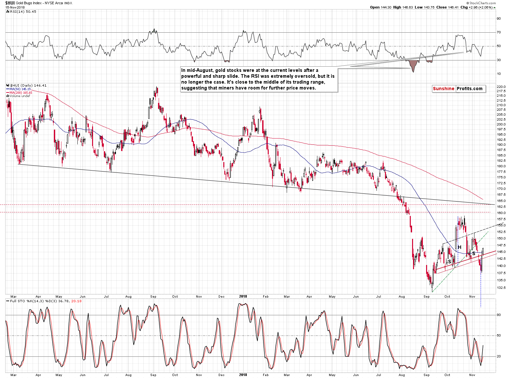
Task: Click the 150.0 price axis label
Action: [x=501, y=238]
